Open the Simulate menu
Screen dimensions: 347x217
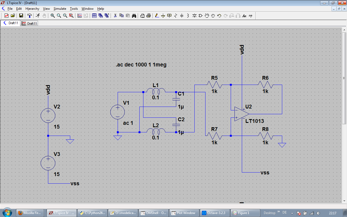tap(60, 9)
